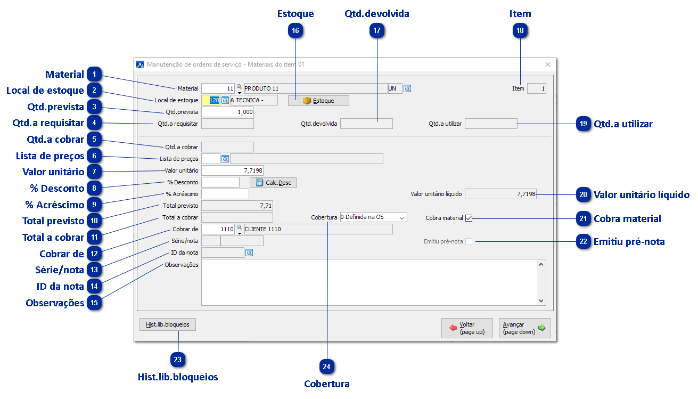The width and height of the screenshot is (698, 399).
Task: Open the Cobrar de search magnifier
Action: (239, 227)
